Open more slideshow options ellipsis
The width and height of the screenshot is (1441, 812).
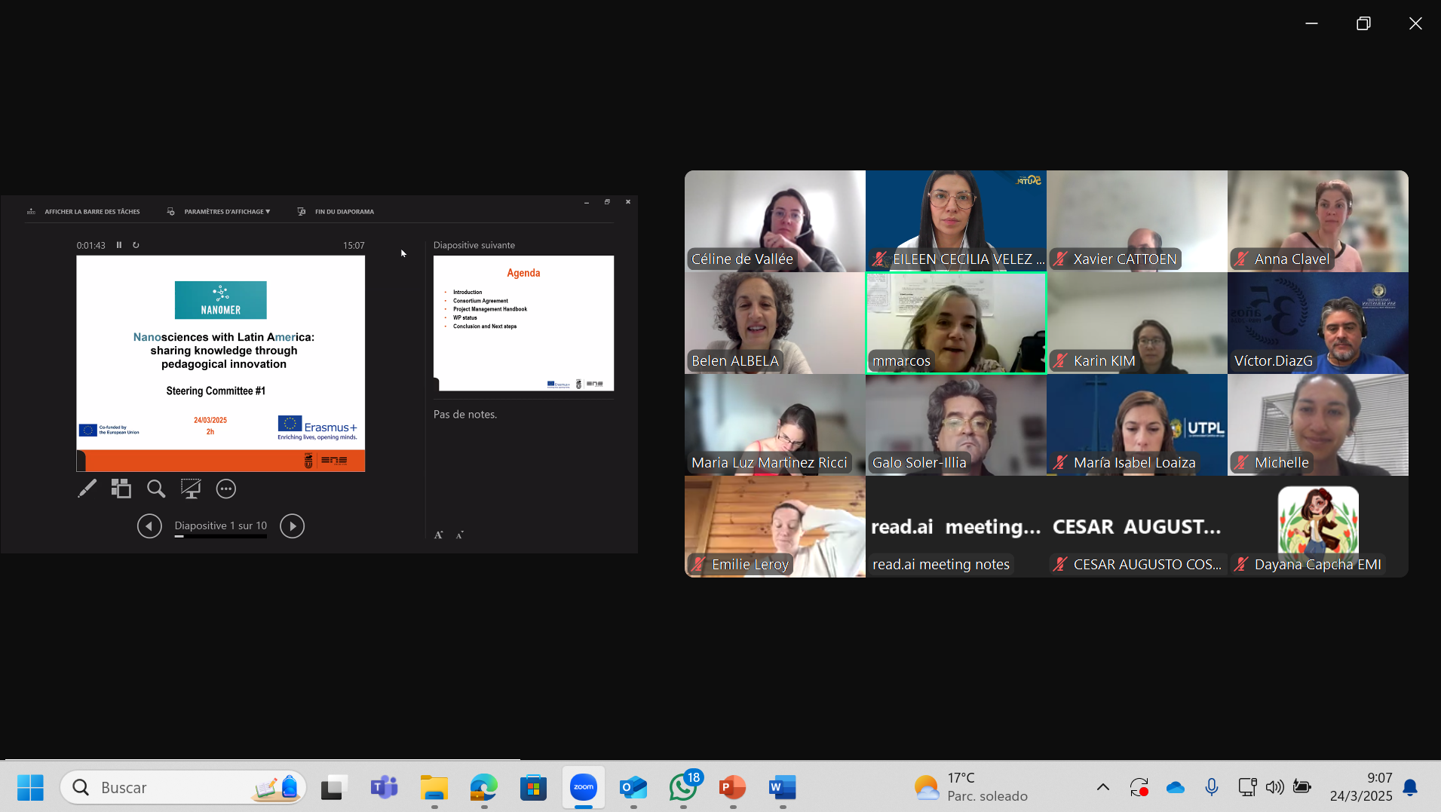226,489
